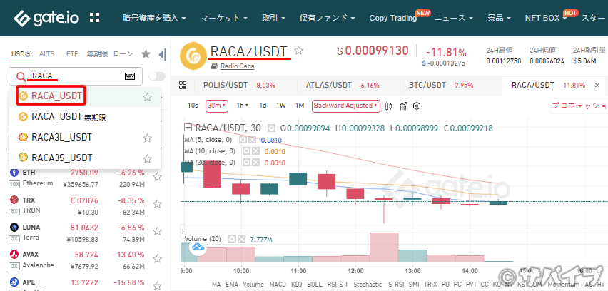Open 取引 dropdown menu
The height and width of the screenshot is (291, 608).
point(274,18)
